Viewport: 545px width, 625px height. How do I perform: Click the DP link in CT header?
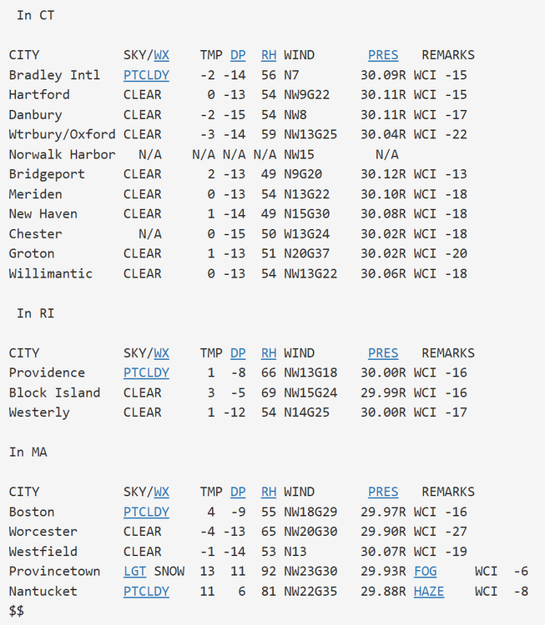[238, 55]
